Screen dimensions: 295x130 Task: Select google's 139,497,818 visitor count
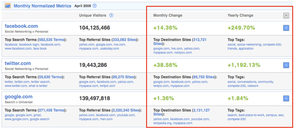[94, 98]
